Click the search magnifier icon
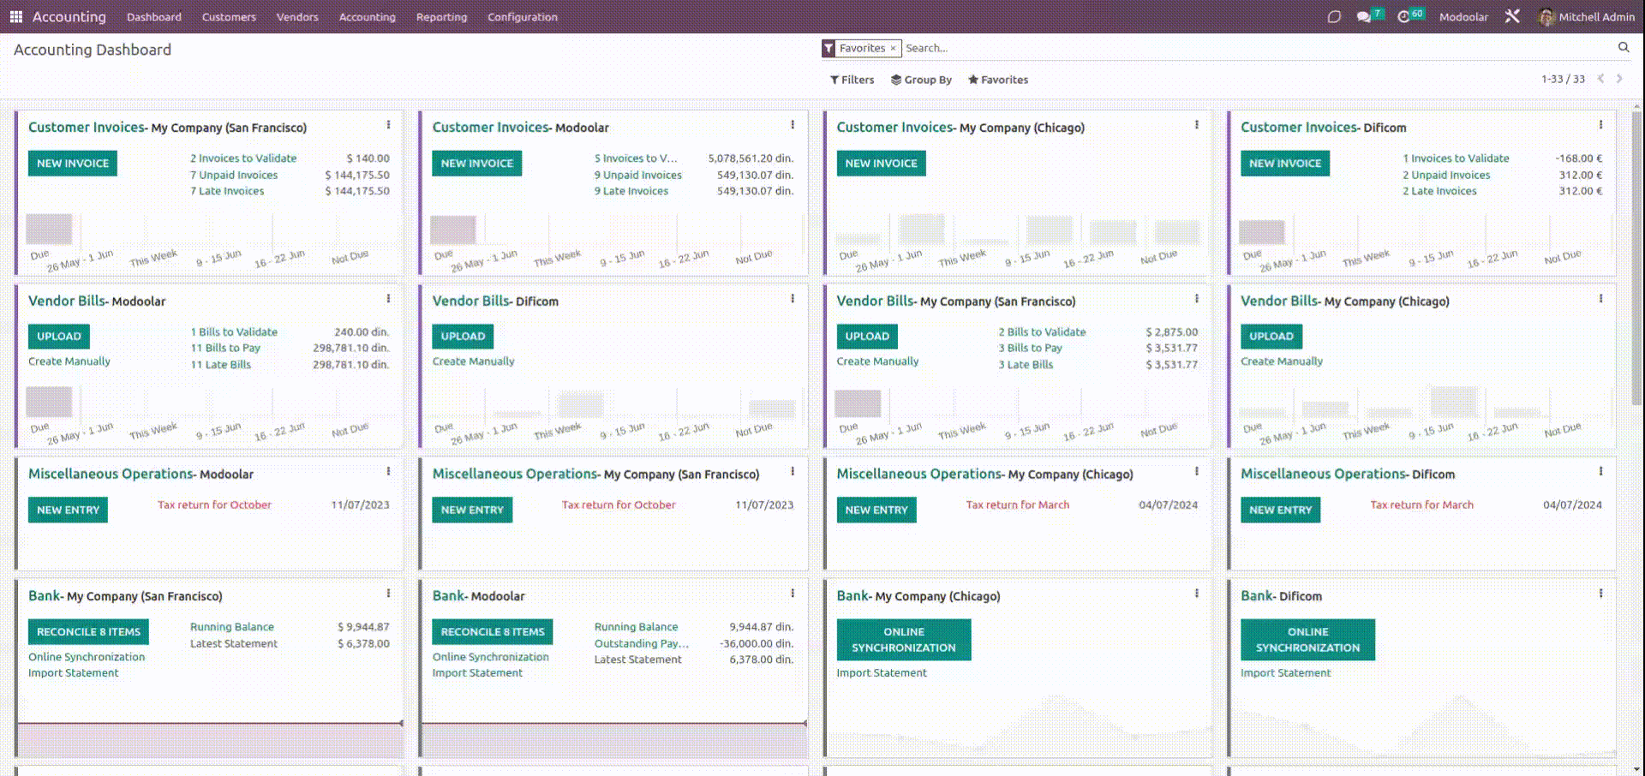 pos(1623,48)
